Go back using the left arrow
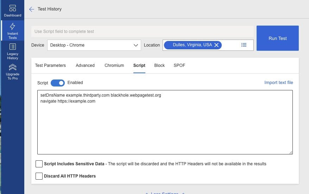This screenshot has height=194, width=309. click(32, 9)
